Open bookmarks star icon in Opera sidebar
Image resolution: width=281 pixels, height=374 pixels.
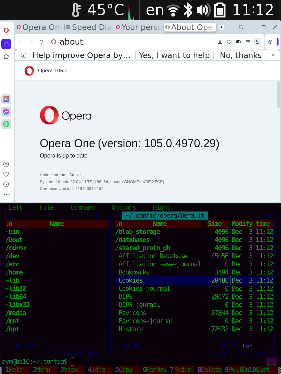click(x=6, y=56)
